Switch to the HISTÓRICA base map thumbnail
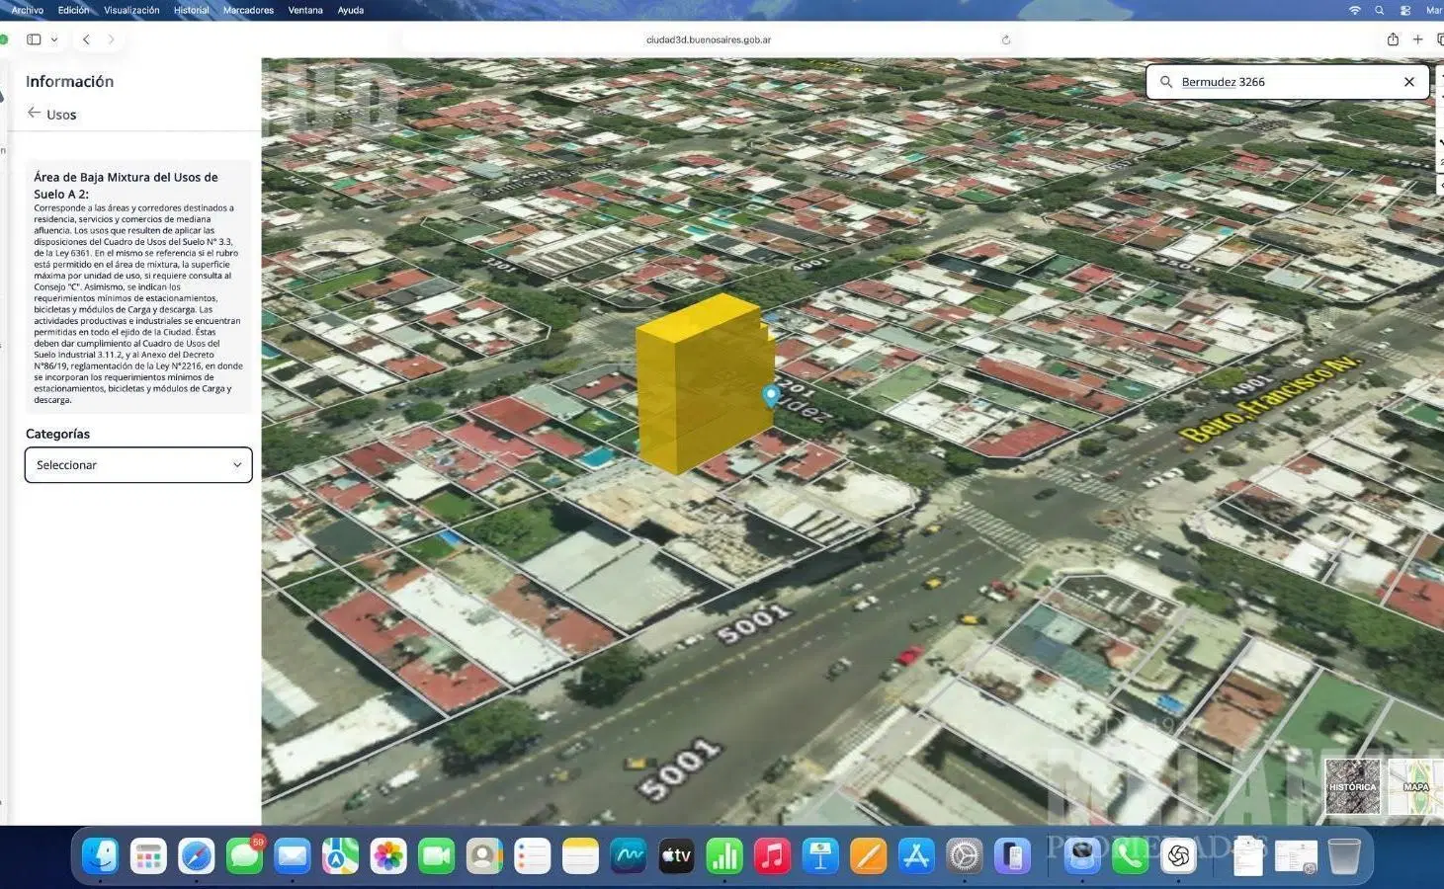Image resolution: width=1444 pixels, height=889 pixels. coord(1352,786)
